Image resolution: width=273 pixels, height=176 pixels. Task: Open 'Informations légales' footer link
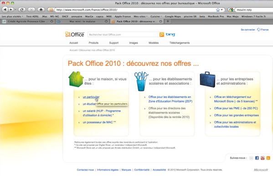(x=108, y=170)
